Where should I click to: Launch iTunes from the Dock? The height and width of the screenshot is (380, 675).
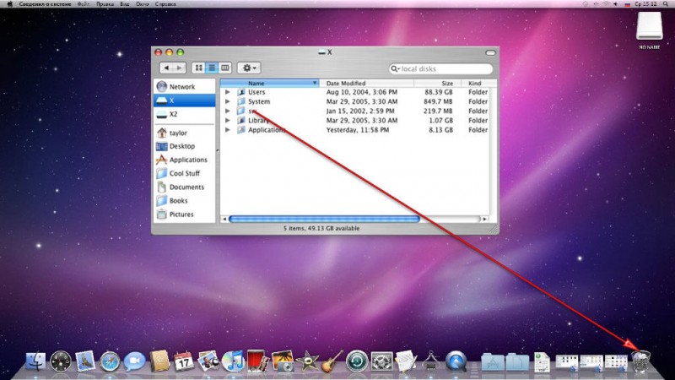tap(233, 361)
